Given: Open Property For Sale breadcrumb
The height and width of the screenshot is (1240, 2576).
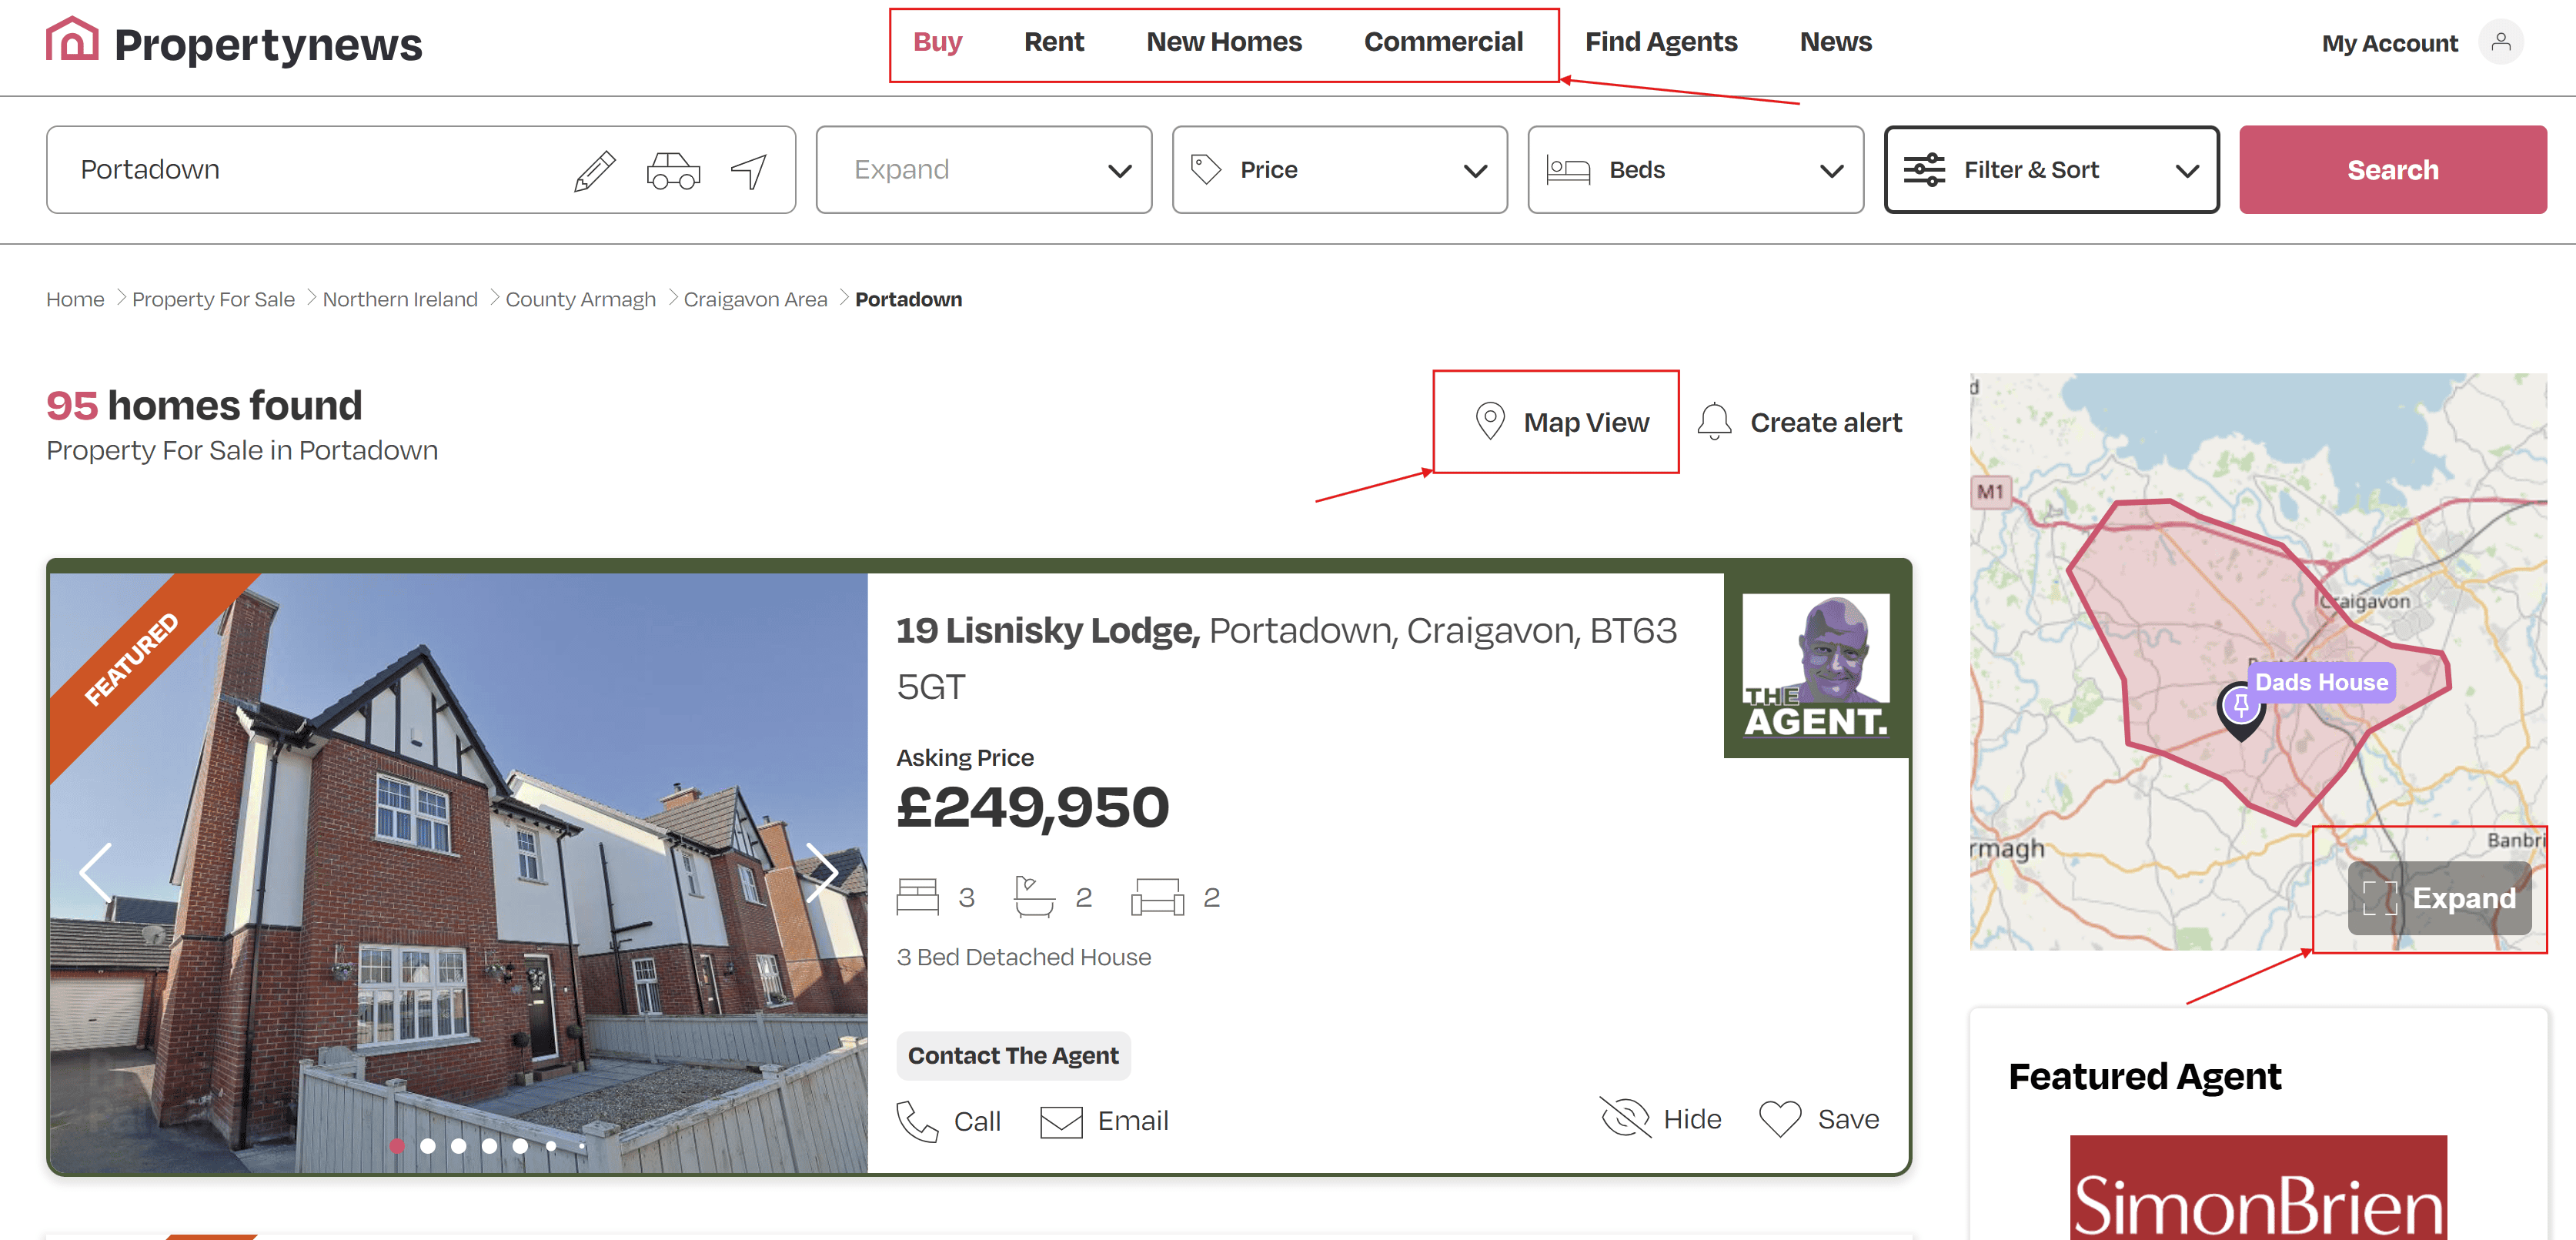Looking at the screenshot, I should click(213, 299).
